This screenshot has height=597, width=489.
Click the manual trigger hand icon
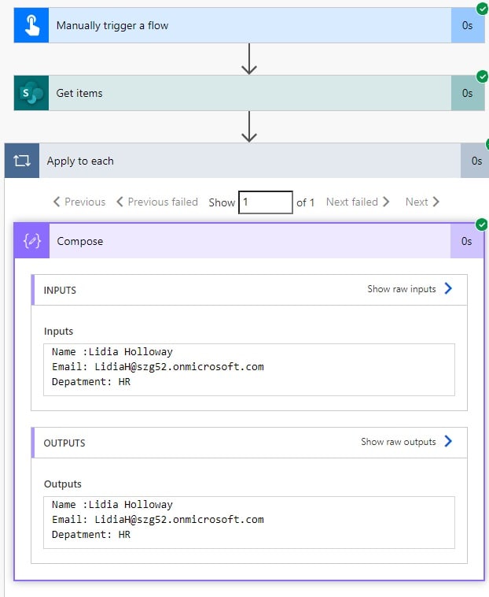pos(31,25)
